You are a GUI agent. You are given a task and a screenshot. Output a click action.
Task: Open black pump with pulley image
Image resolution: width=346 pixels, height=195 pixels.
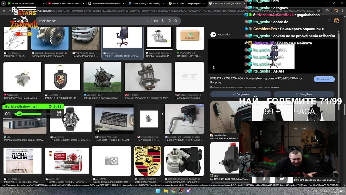(184, 119)
